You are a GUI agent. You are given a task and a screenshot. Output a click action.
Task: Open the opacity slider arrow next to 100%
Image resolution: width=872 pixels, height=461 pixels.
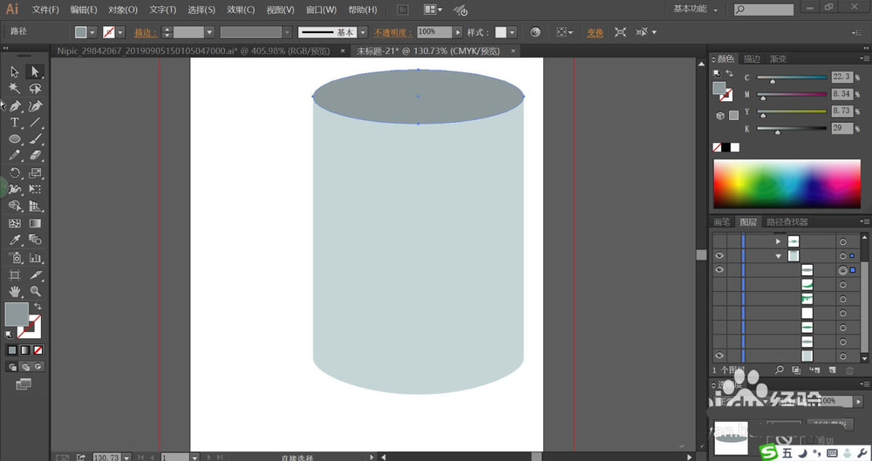coord(458,32)
